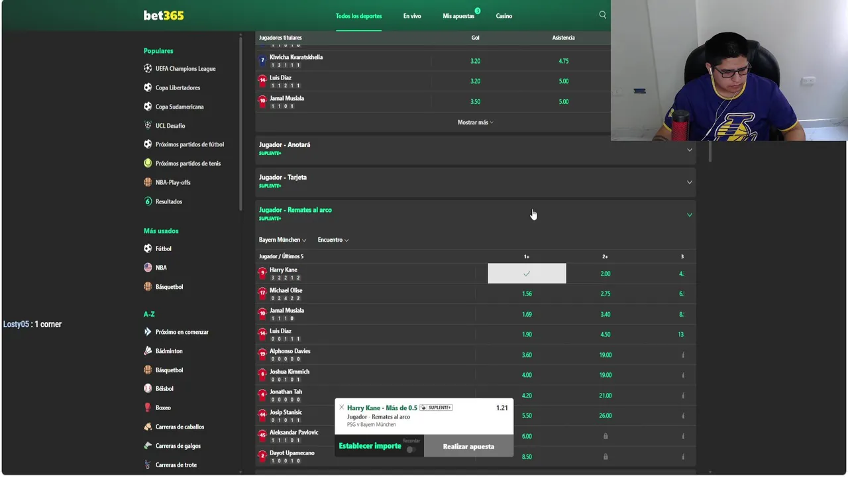Select Jamal Musiala 2+ shots odds 3.40
The height and width of the screenshot is (477, 848).
pos(606,314)
